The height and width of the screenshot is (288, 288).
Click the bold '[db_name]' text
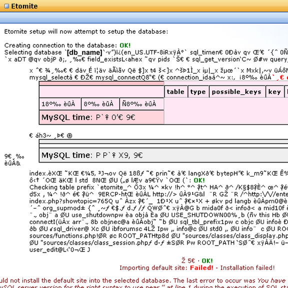pyautogui.click(x=84, y=52)
